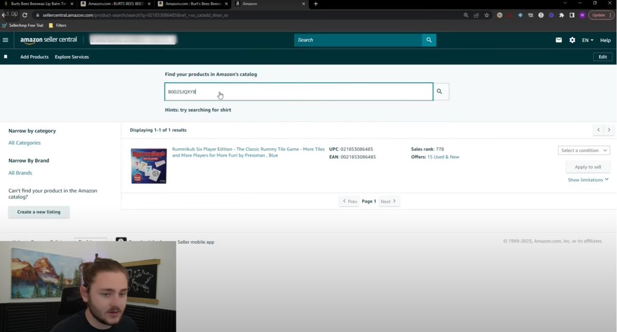
Task: Open the Rummikub Six Player Edition product link
Action: [248, 152]
